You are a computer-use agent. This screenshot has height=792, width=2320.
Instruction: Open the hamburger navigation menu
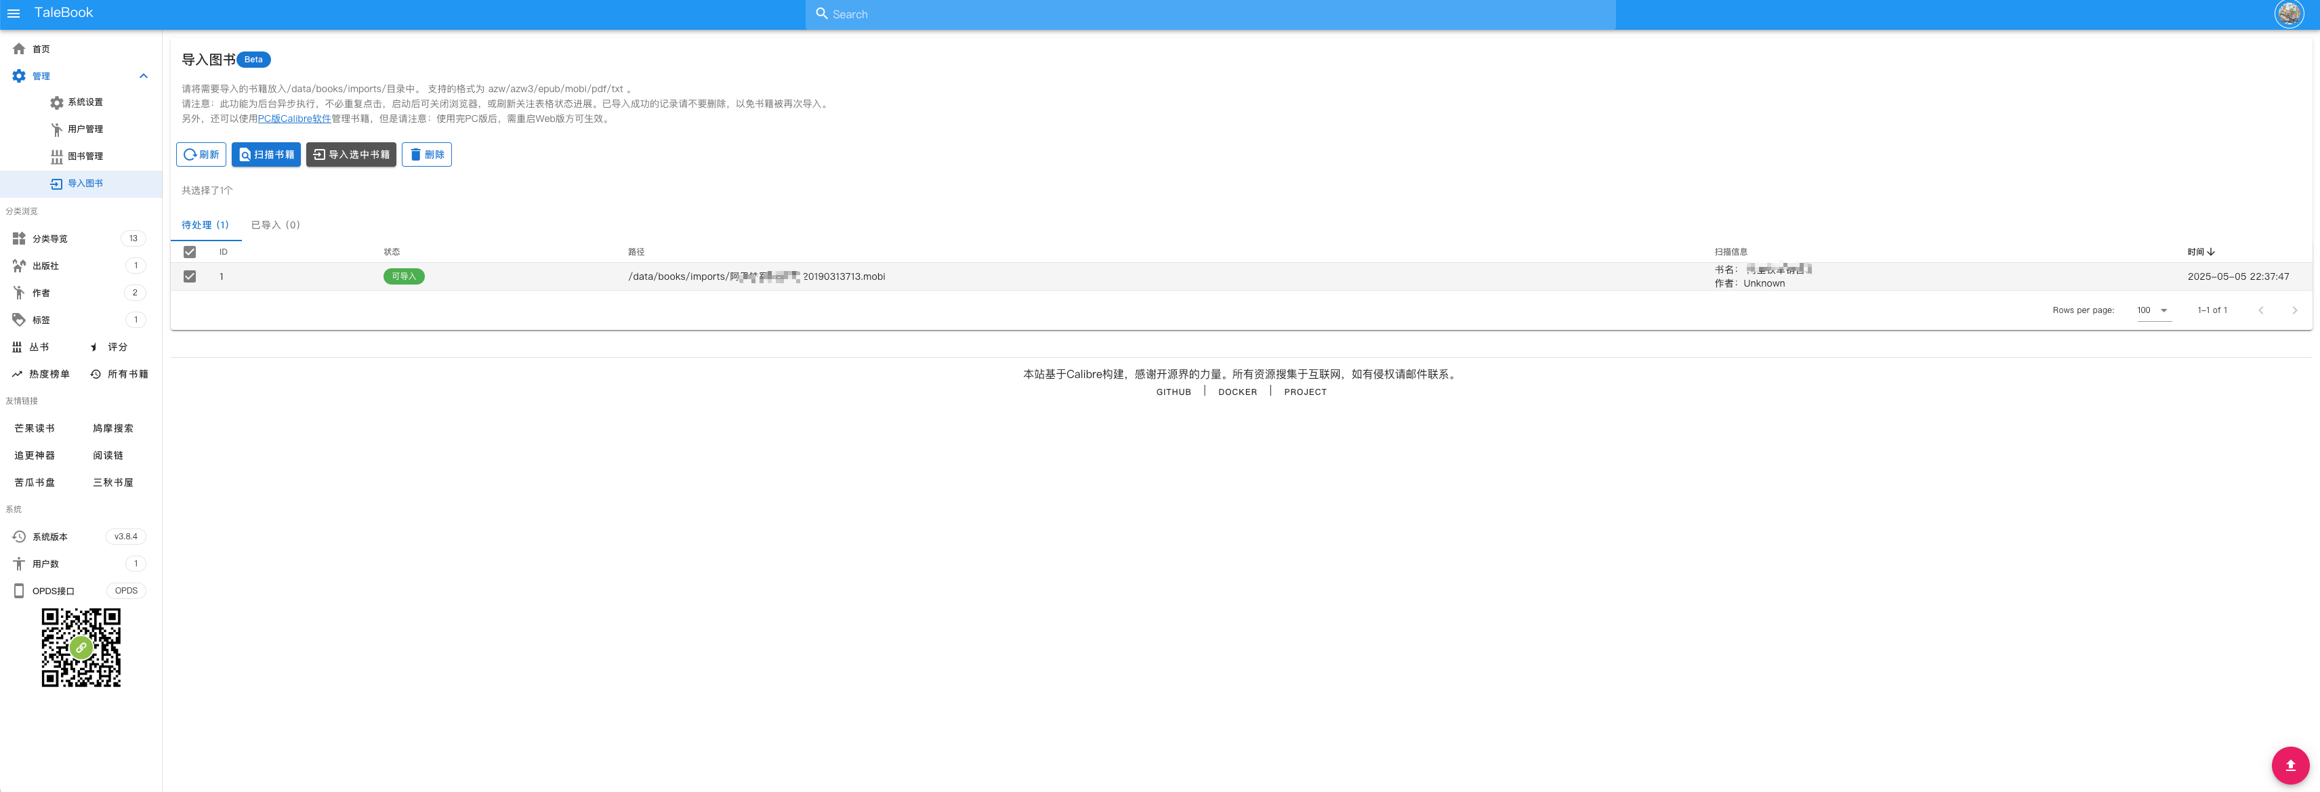pyautogui.click(x=14, y=14)
